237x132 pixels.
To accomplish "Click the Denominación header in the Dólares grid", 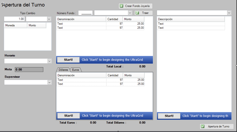I will 82,75.
